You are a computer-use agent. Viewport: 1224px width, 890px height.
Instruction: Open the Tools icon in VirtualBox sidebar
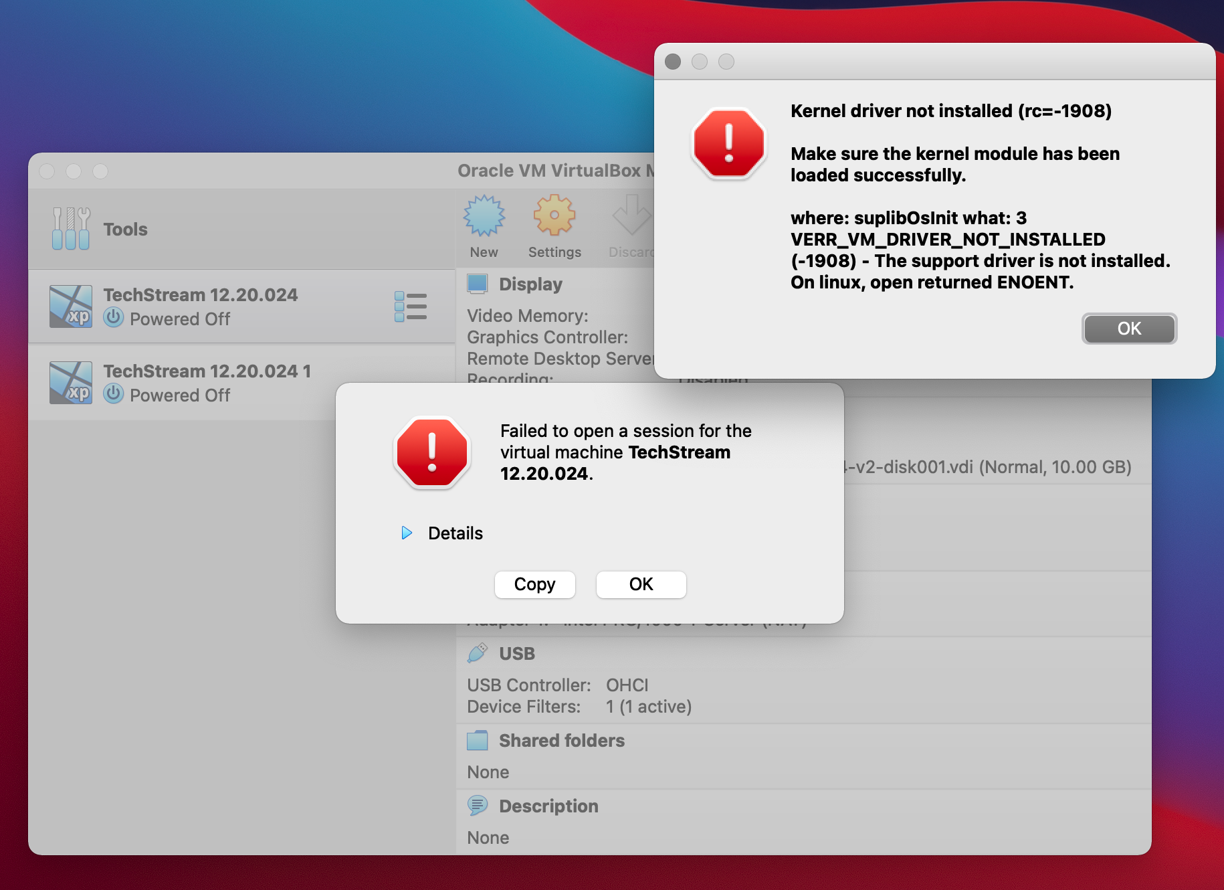71,228
